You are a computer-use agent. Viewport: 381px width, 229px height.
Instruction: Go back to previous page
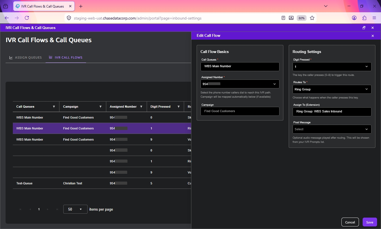[x=7, y=18]
